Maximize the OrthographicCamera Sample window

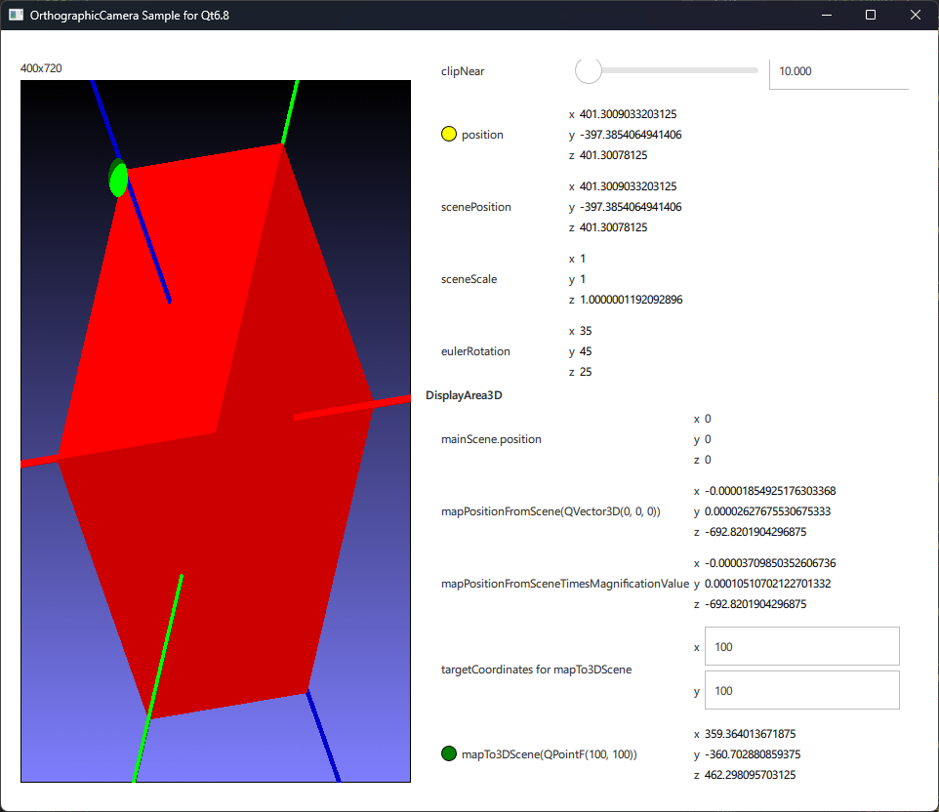pos(871,15)
